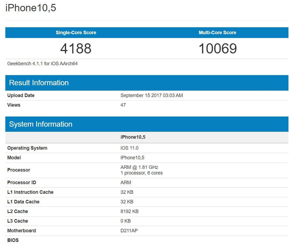Click the Views count of 47

123,105
